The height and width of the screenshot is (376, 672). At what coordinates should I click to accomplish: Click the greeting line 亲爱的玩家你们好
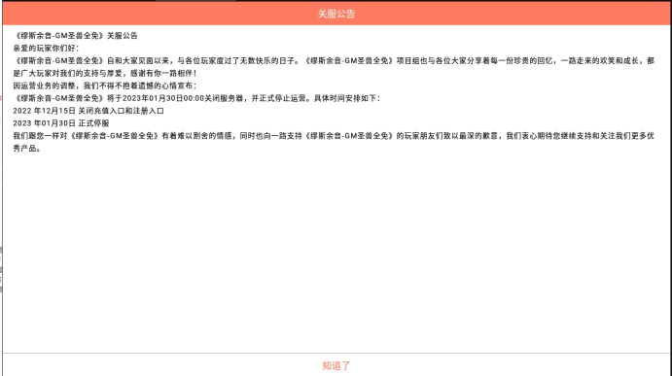46,48
